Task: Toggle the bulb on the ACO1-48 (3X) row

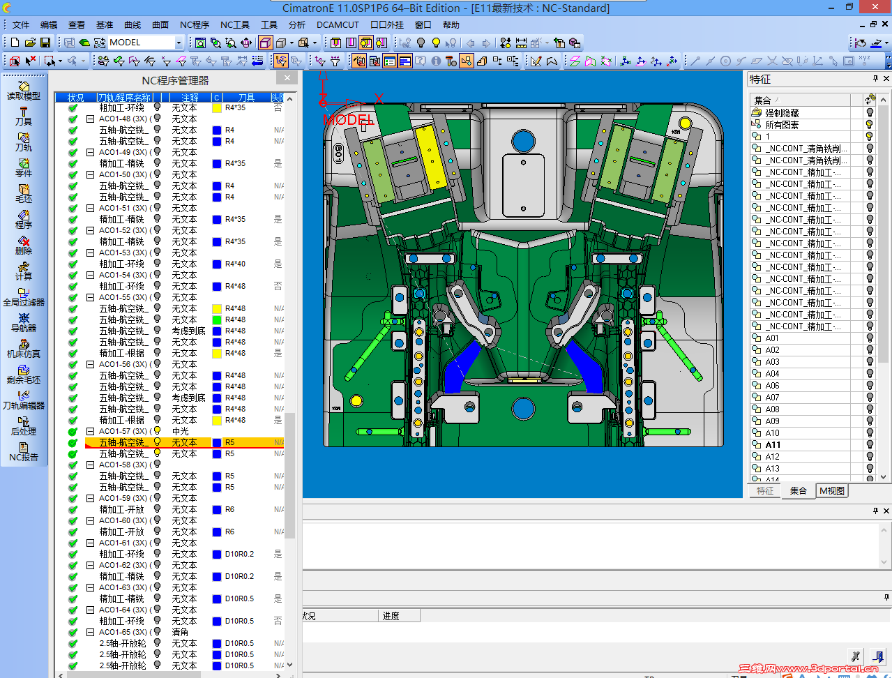Action: click(157, 119)
